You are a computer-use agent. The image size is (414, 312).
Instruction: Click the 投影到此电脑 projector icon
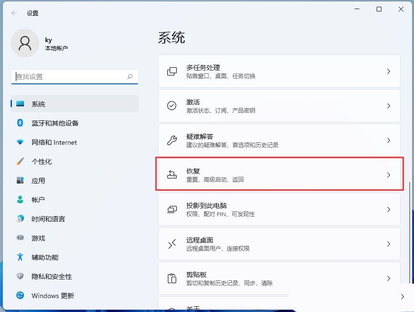point(172,209)
